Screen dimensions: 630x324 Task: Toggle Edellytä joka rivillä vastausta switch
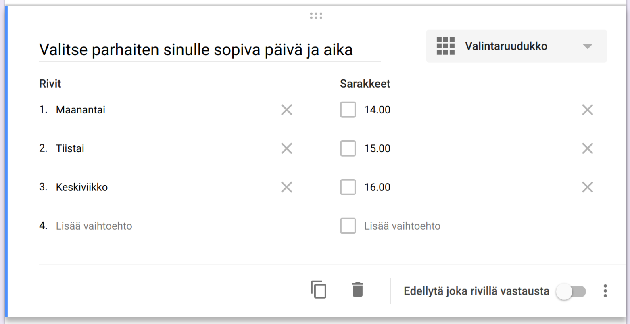click(x=571, y=291)
